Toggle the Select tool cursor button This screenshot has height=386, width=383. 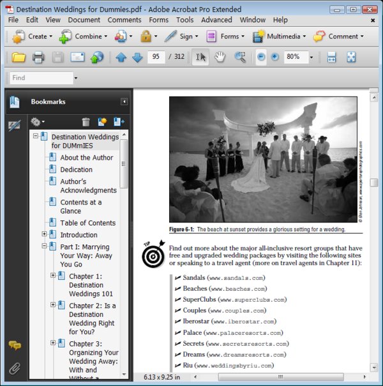[x=200, y=57]
